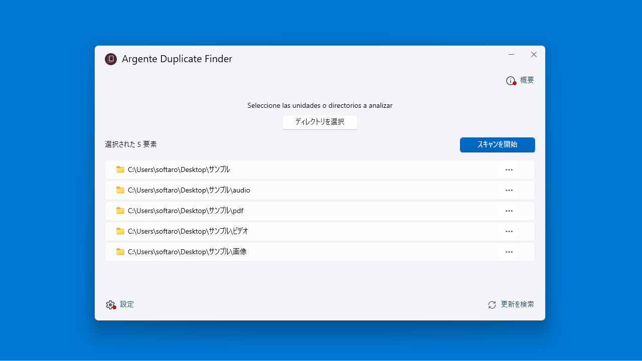Screen dimensions: 642x361
Task: Minimize the Argente Duplicate Finder window
Action: (x=511, y=55)
